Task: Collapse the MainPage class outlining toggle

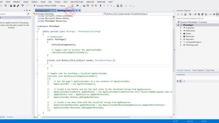Action: click(x=37, y=31)
